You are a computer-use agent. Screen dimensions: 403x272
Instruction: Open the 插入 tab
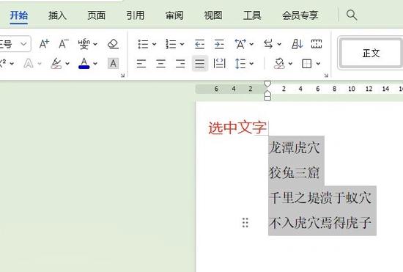57,15
